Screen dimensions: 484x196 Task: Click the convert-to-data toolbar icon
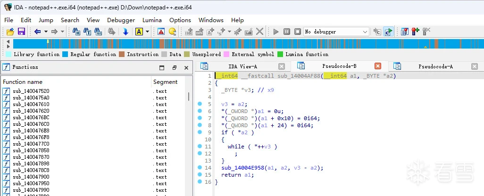click(200, 32)
